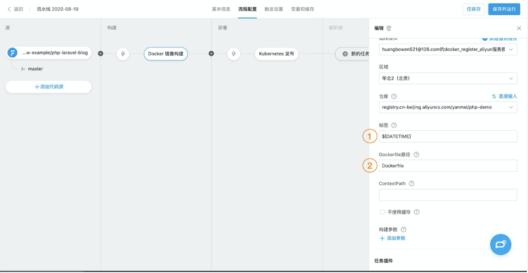Click the pipeline name 流水线 2020-08-19
528x273 pixels.
coord(58,9)
